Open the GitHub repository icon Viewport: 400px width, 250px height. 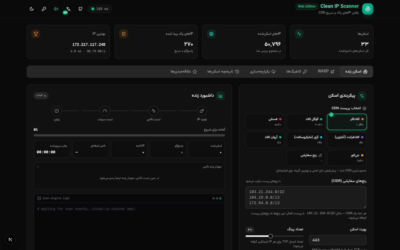81,9
